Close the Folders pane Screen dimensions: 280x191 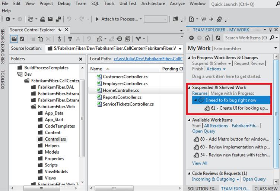point(80,59)
